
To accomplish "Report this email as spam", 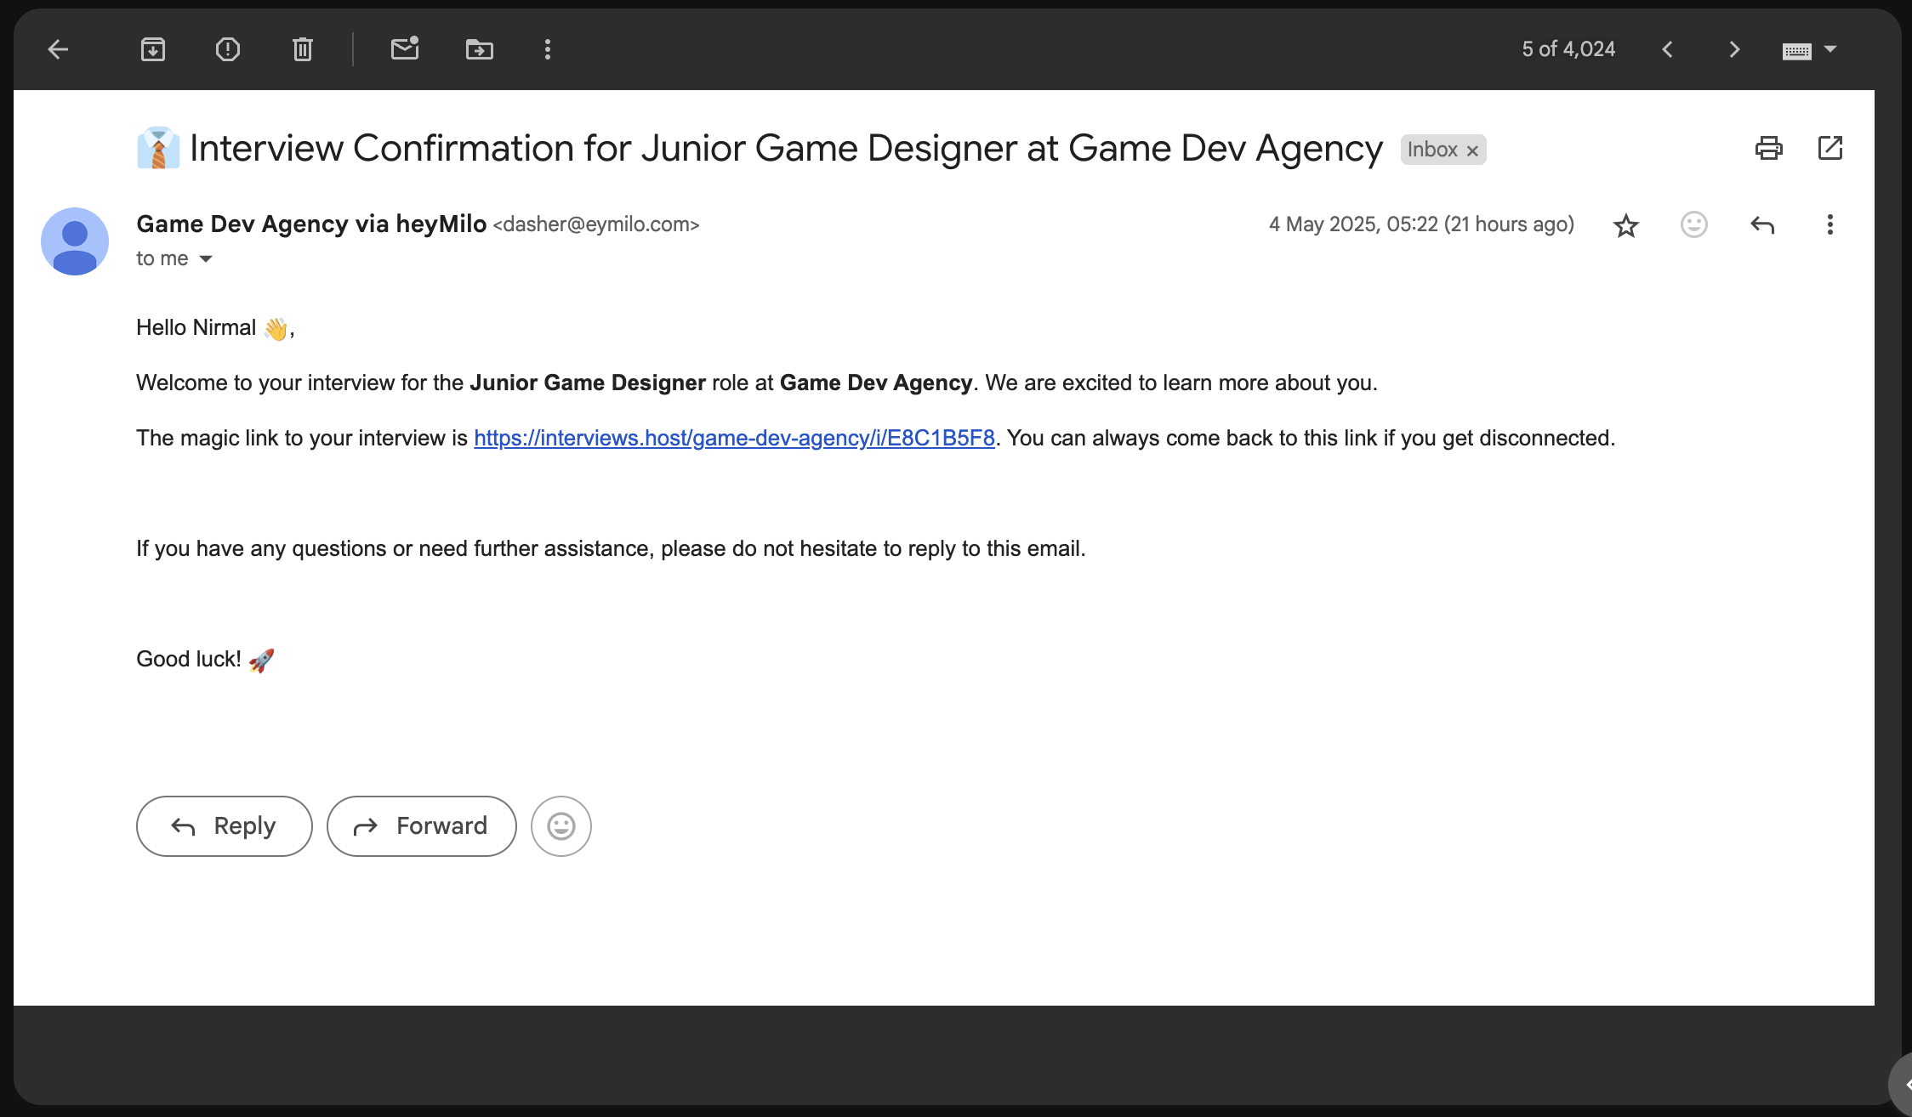I will pos(228,49).
